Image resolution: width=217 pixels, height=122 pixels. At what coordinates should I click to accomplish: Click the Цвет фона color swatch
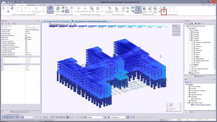click(26, 38)
